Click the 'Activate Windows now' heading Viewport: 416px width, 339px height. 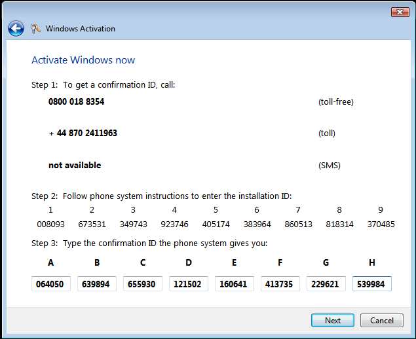pyautogui.click(x=83, y=60)
